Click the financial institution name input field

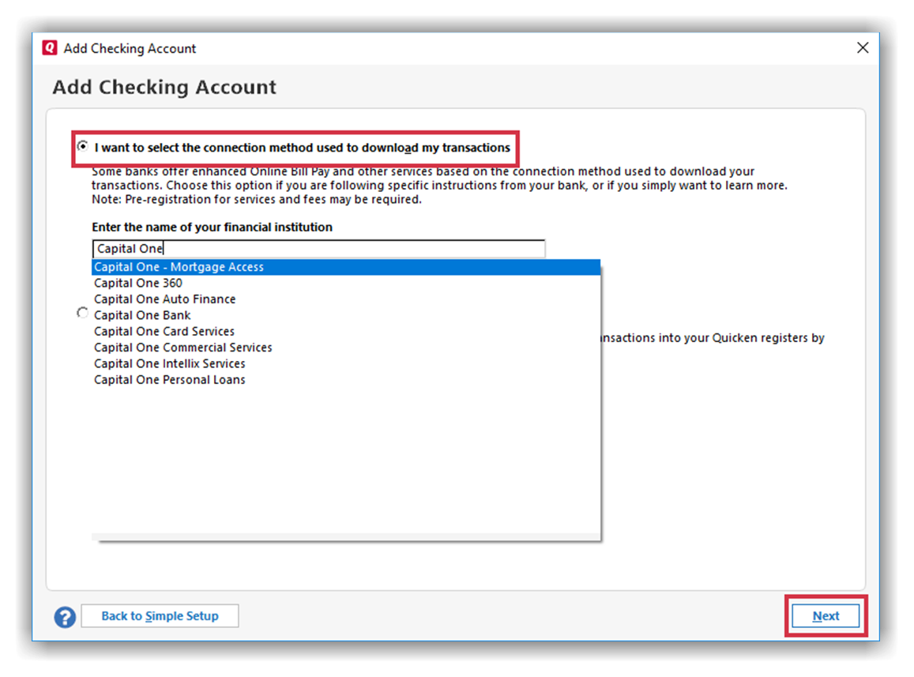pyautogui.click(x=318, y=249)
